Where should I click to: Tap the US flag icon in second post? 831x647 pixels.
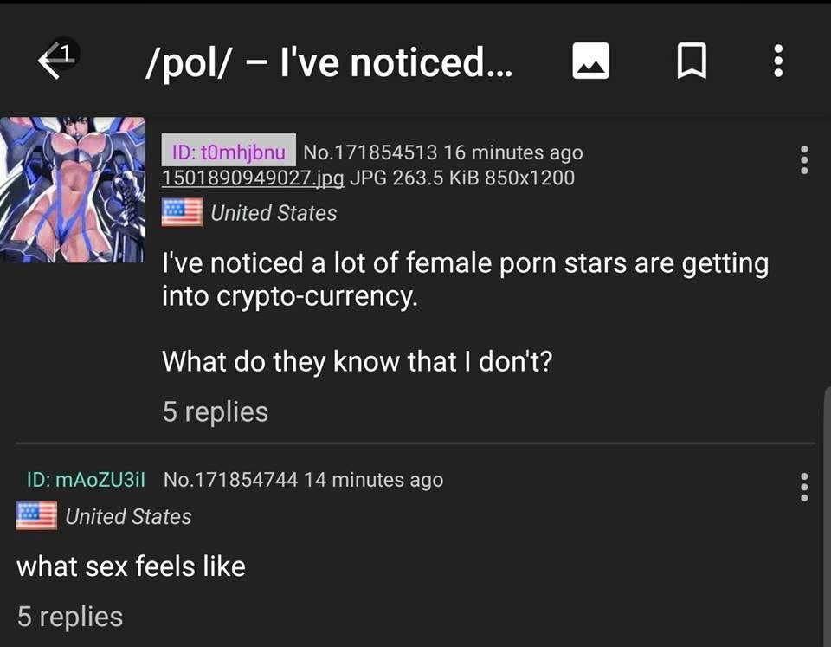[36, 515]
